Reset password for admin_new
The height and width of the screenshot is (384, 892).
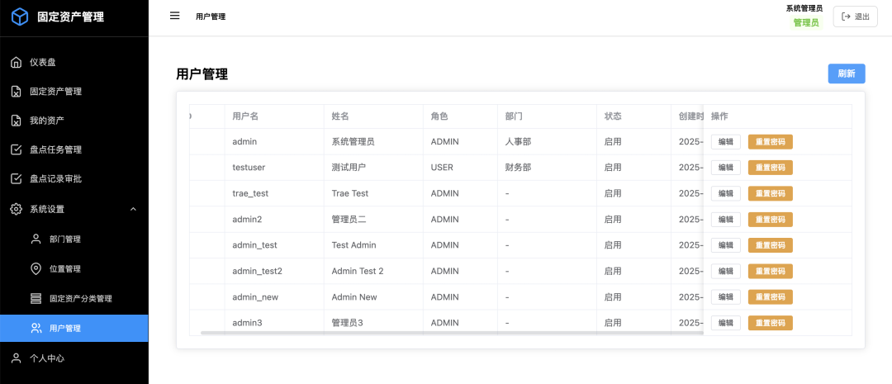771,297
